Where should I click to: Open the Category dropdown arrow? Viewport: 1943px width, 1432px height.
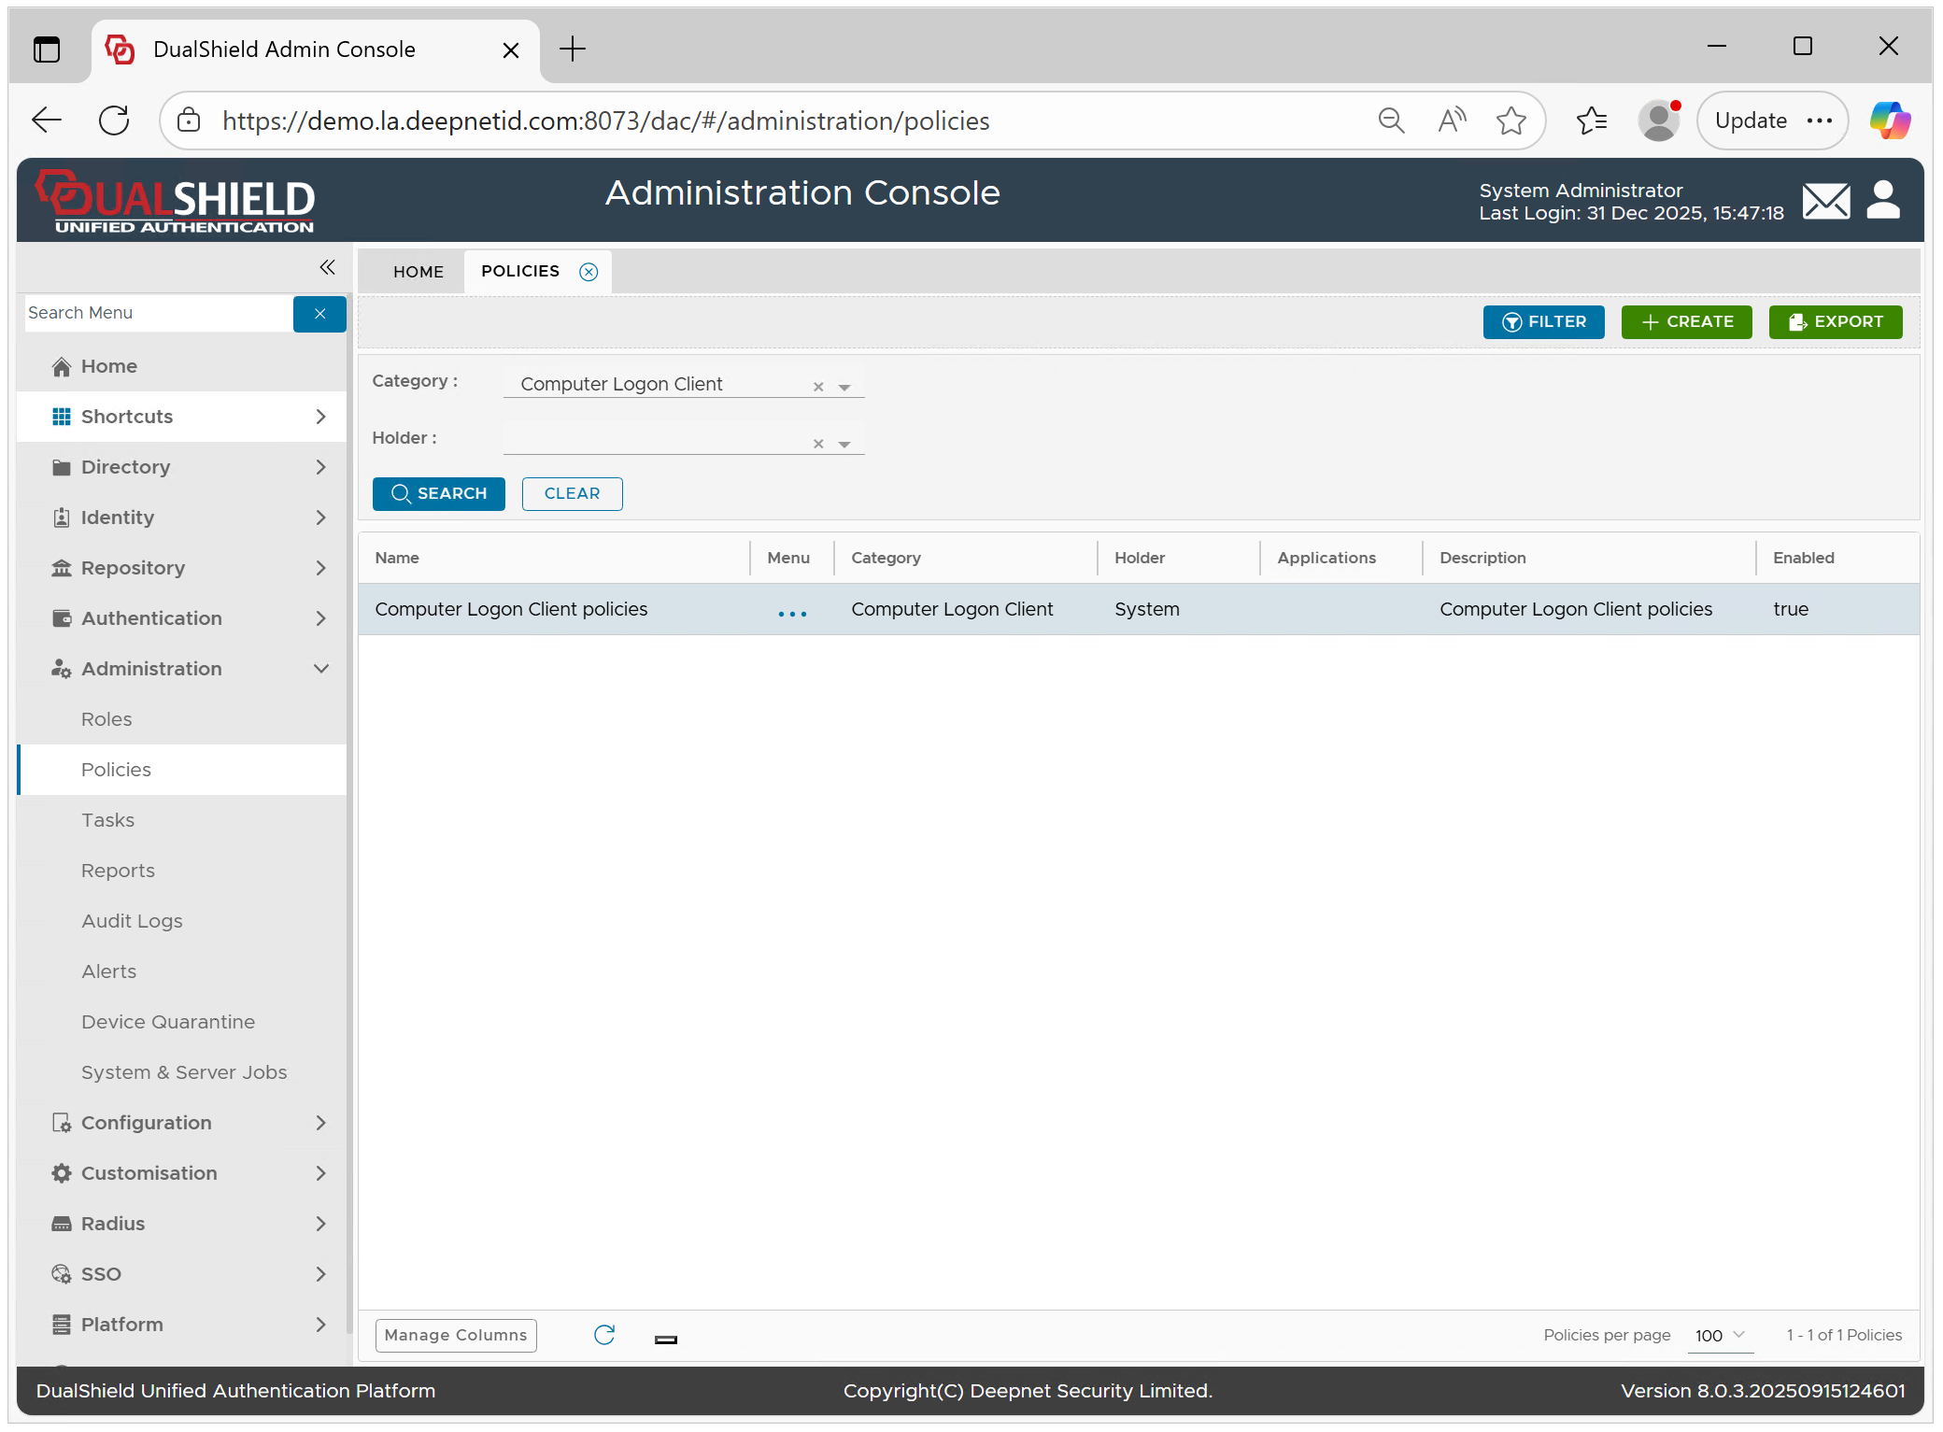844,387
